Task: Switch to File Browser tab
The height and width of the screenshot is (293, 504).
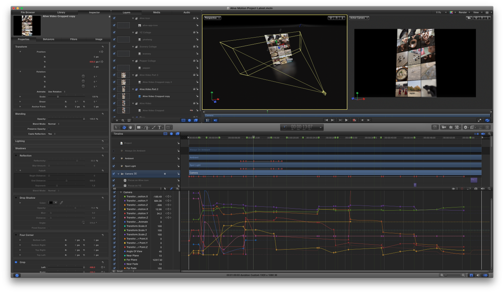Action: tap(28, 13)
